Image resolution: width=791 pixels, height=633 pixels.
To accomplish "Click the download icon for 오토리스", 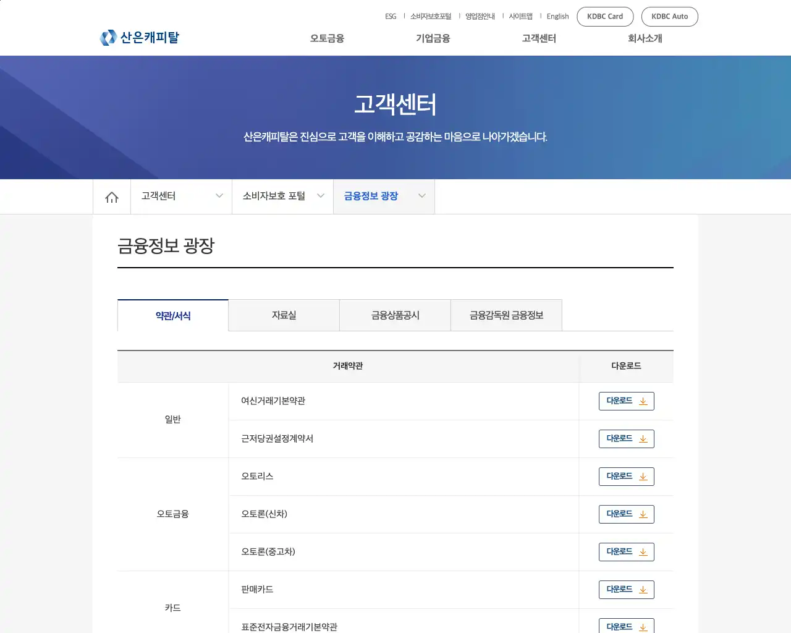I will (x=644, y=477).
